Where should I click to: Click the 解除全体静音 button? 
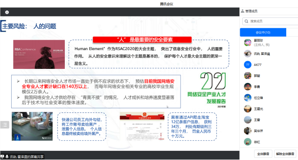(x=285, y=154)
